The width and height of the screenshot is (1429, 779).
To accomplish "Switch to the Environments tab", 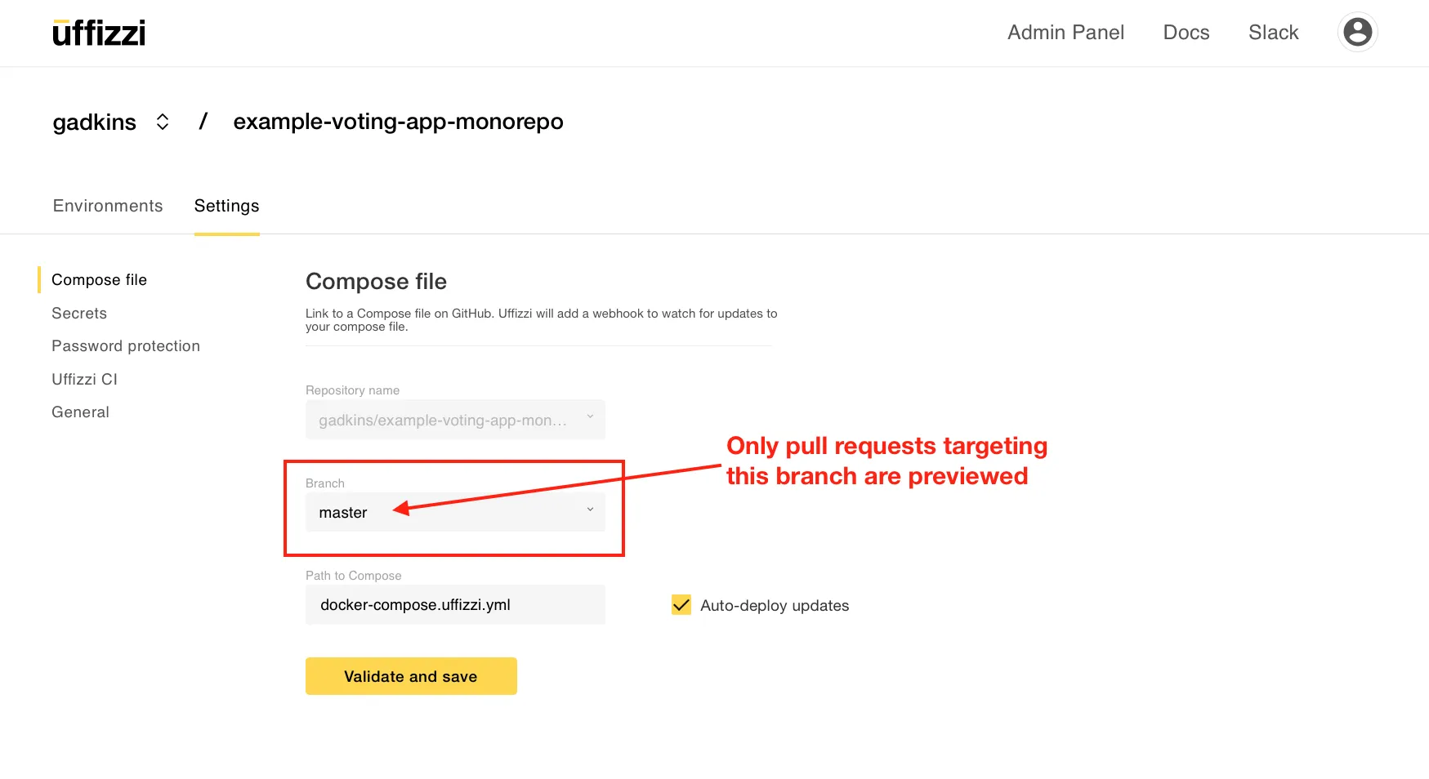I will [108, 206].
